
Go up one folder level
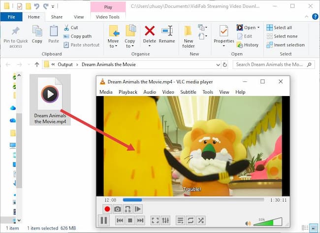[x=37, y=65]
